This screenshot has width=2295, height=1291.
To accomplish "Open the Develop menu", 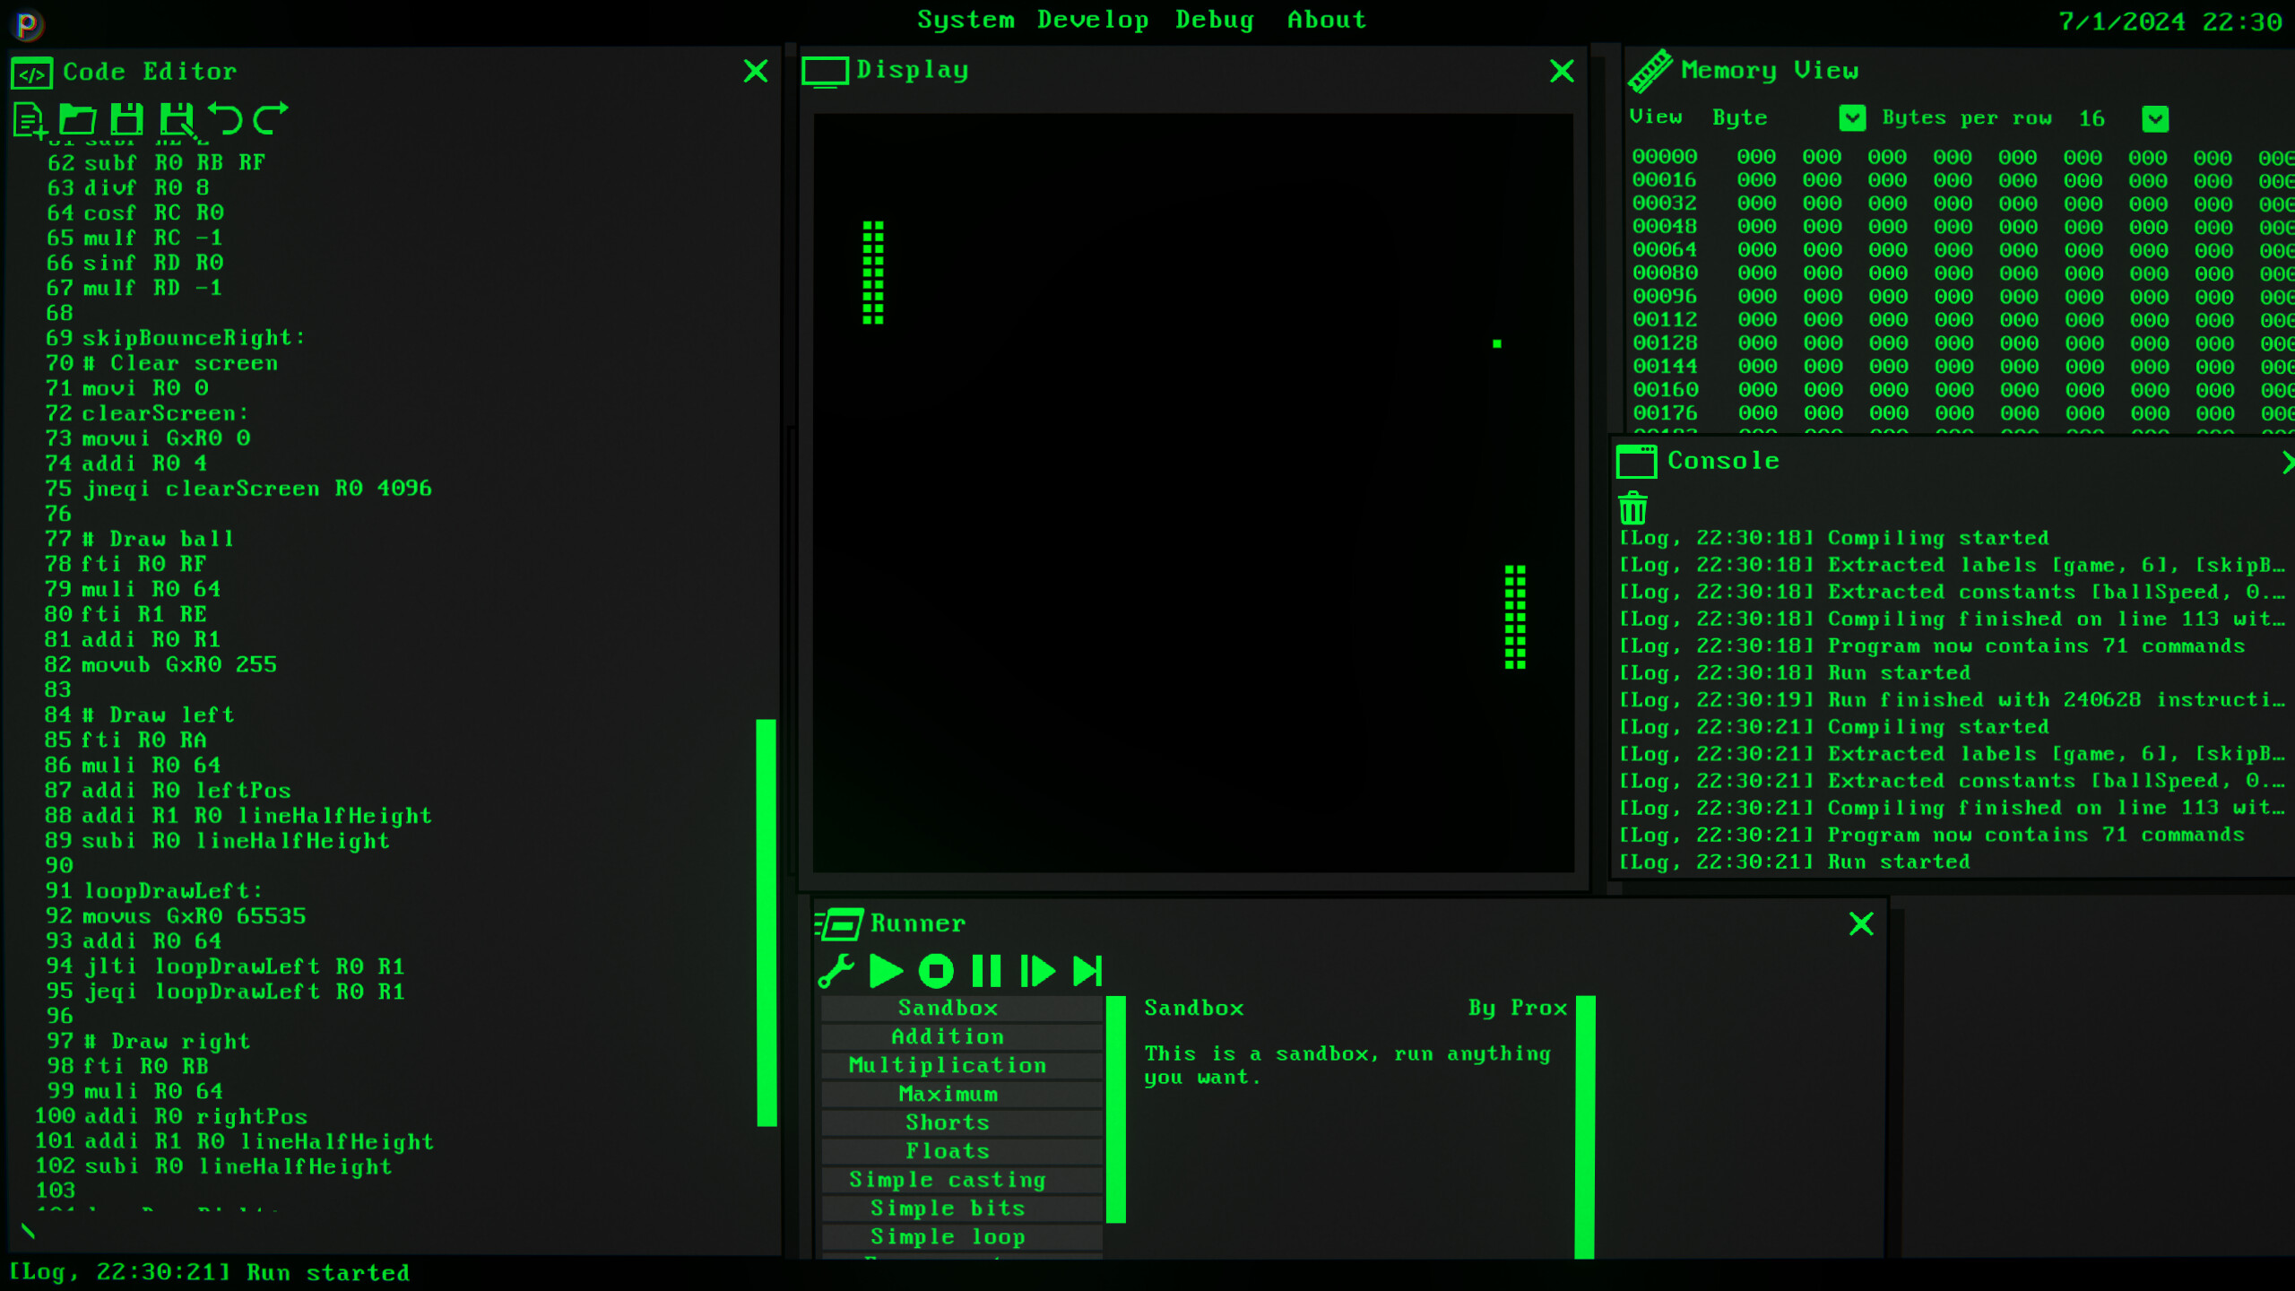I will pyautogui.click(x=1093, y=19).
